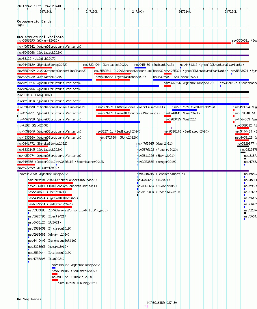Open the nsv4567342 (gnomADStructuralVariants) label

tap(49, 46)
